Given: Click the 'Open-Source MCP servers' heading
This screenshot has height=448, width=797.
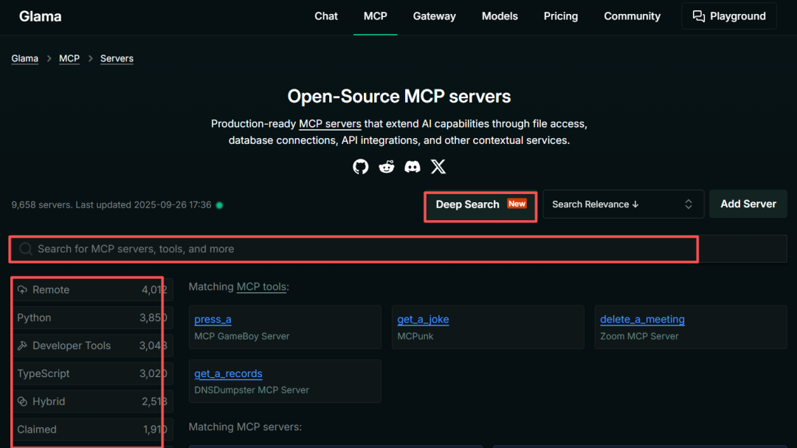Looking at the screenshot, I should 399,97.
